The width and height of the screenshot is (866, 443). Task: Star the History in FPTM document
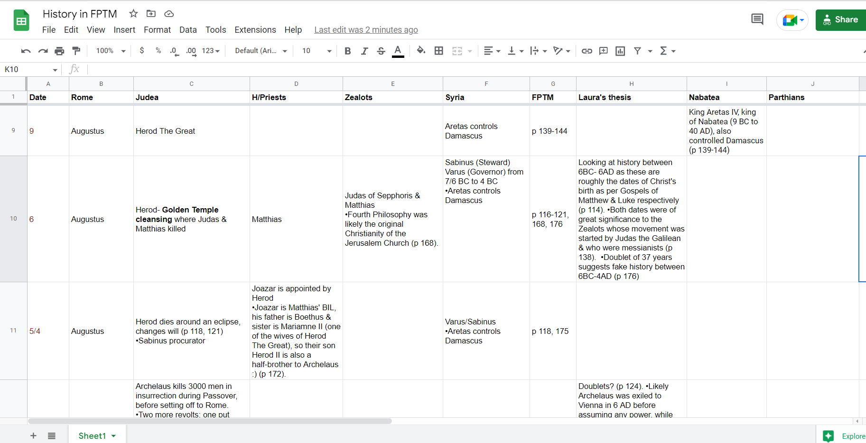[x=133, y=14]
